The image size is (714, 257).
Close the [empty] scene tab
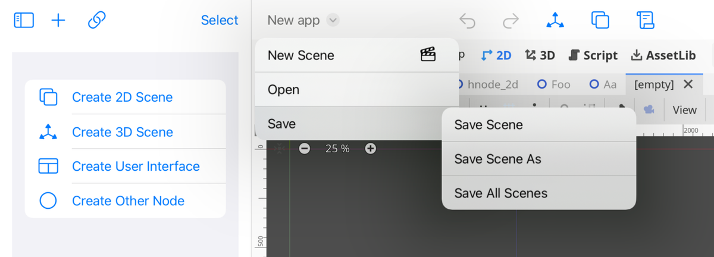[688, 84]
